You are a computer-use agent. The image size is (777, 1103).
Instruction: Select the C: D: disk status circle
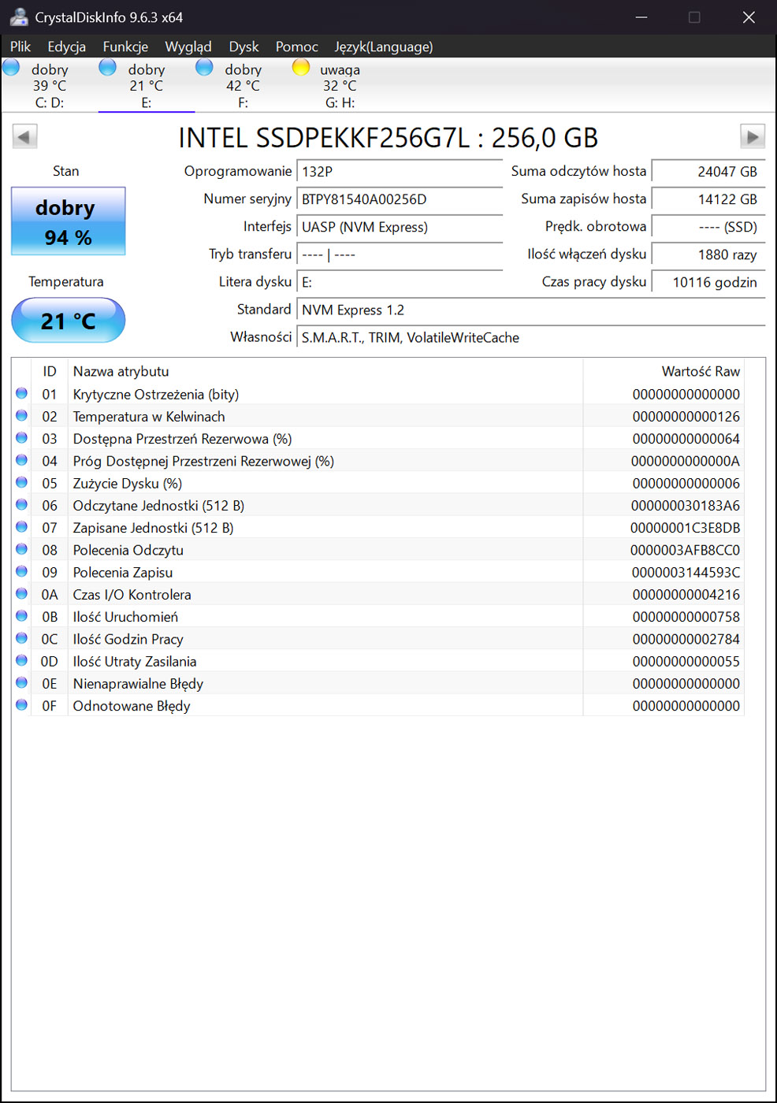[x=12, y=68]
